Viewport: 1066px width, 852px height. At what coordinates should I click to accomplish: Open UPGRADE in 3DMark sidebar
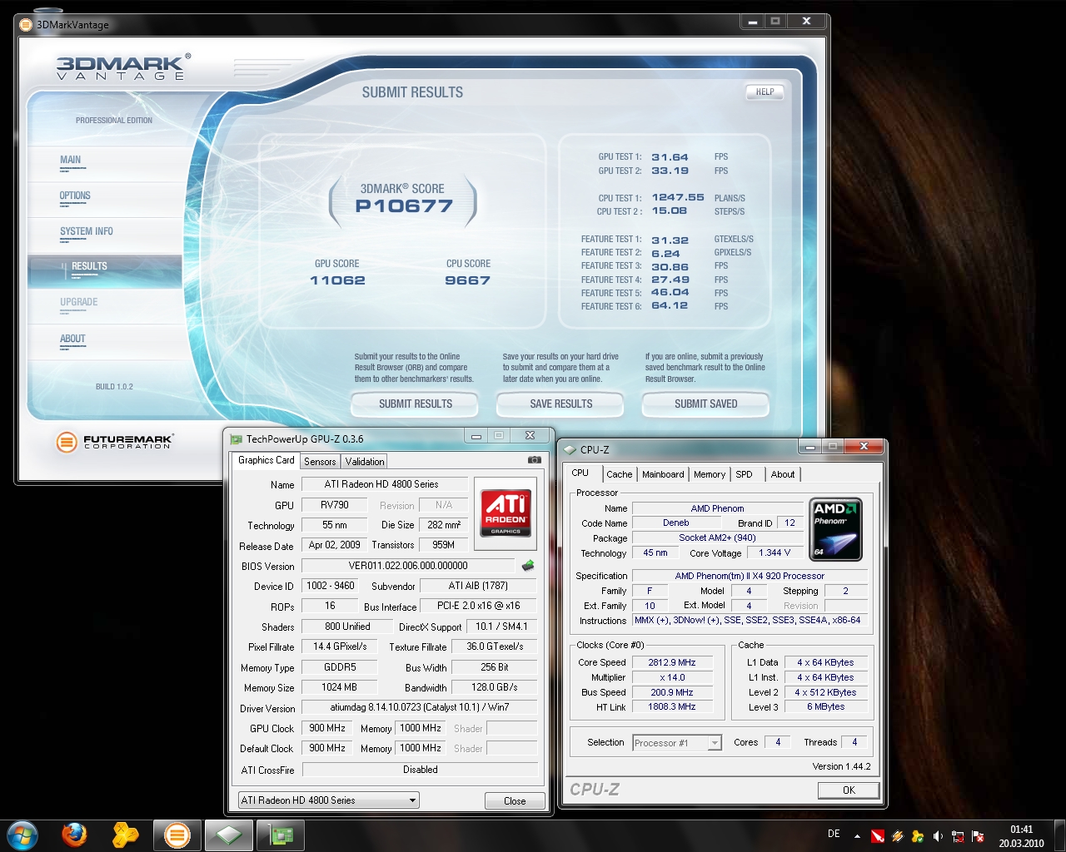pos(105,305)
